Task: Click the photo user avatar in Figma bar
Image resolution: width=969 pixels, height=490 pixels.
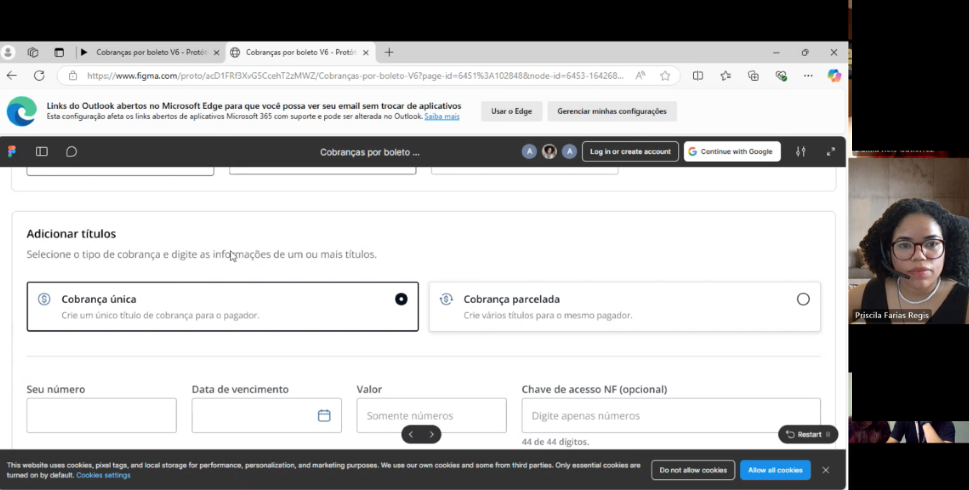Action: tap(549, 152)
